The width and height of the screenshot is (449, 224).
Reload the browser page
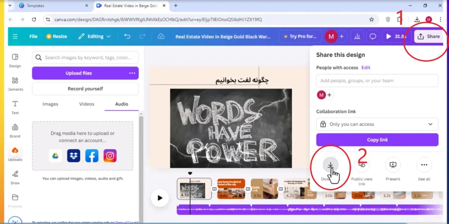point(34,19)
